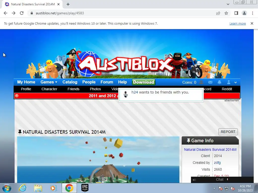Open Chrome three-dot menu
Viewport: 258px width, 193px height.
tap(252, 13)
